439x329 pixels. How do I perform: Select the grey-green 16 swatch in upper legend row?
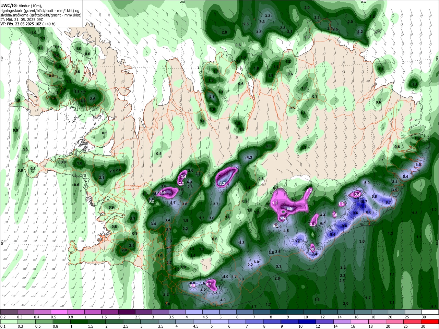[x=363, y=312]
